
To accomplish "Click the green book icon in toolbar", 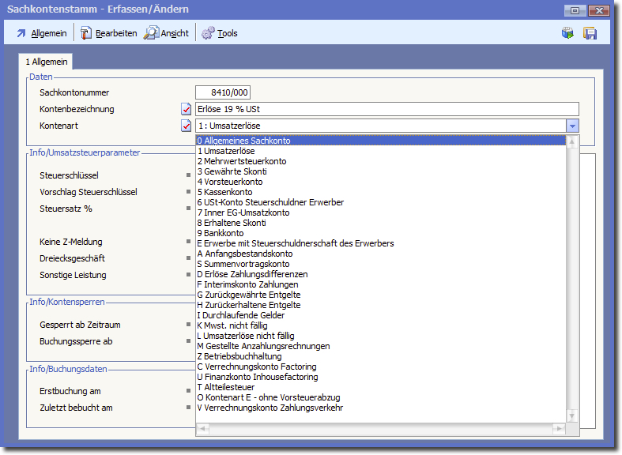I will click(567, 33).
